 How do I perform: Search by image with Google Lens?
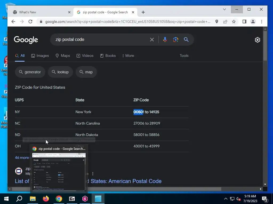pos(175,40)
